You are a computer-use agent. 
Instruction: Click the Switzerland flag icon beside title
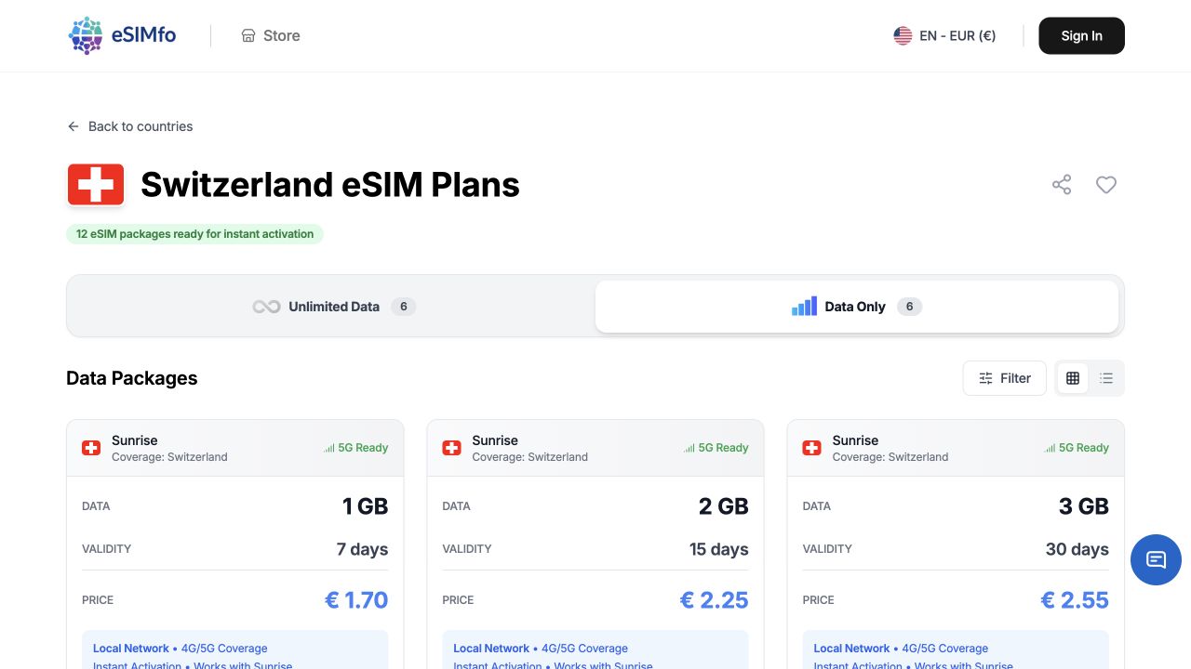[x=96, y=185]
